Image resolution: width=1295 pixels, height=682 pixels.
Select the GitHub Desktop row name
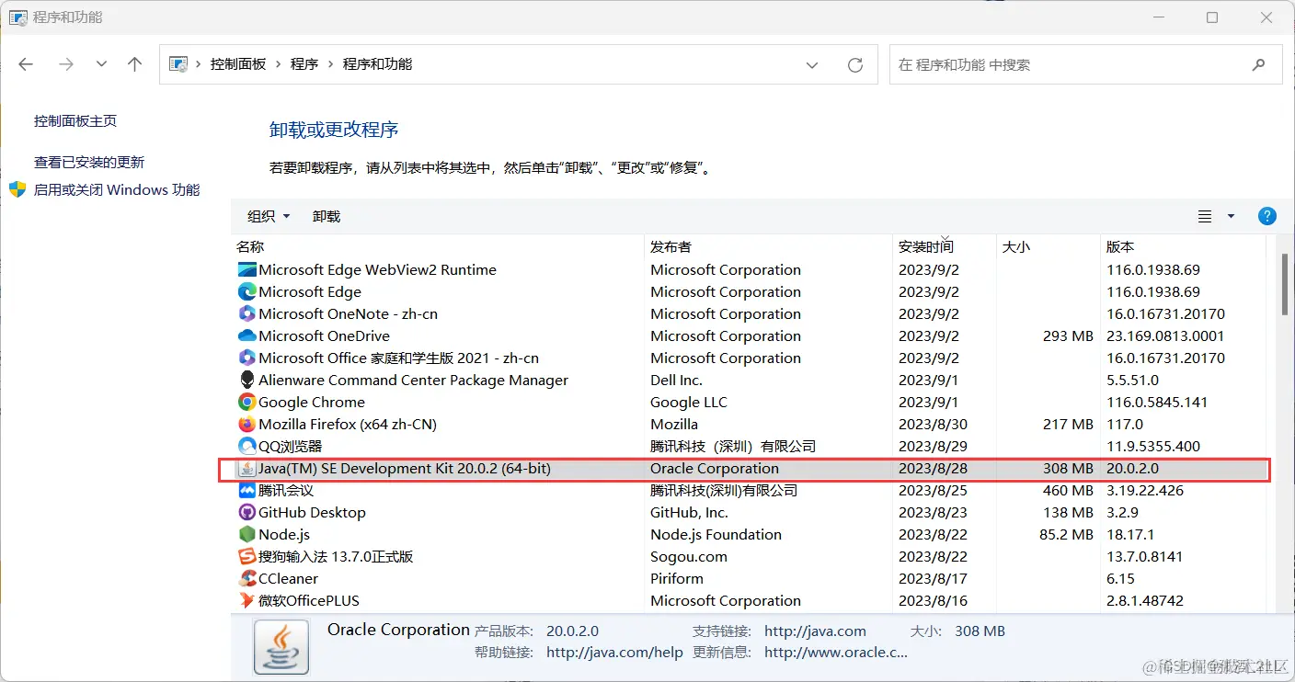312,513
